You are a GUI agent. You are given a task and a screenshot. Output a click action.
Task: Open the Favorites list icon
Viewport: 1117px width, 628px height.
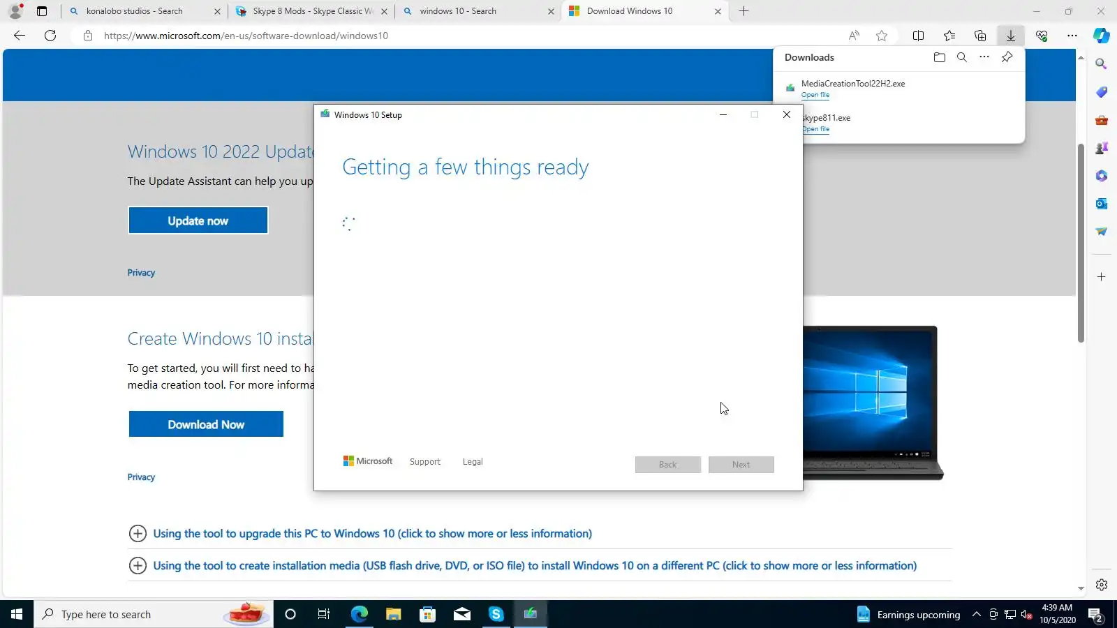tap(949, 36)
